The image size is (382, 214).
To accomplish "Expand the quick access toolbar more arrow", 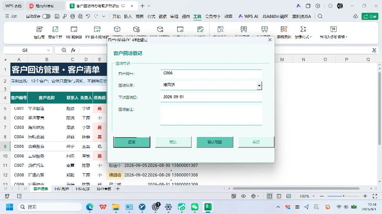I will [x=104, y=16].
